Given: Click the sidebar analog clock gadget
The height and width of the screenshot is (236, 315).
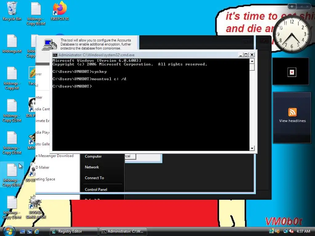Looking at the screenshot, I should 292,34.
